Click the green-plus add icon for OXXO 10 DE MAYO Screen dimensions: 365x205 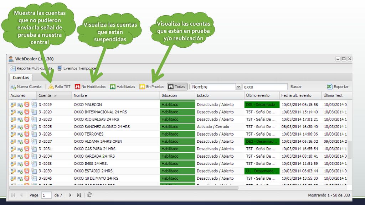pyautogui.click(x=20, y=179)
